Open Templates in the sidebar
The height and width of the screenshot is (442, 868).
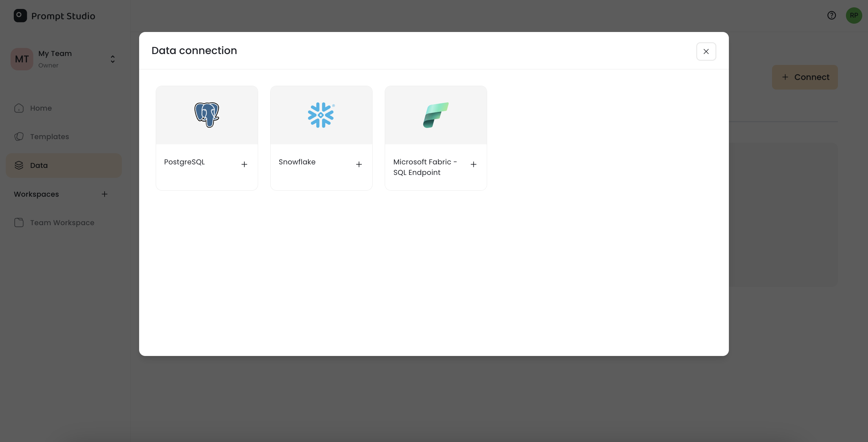coord(64,137)
